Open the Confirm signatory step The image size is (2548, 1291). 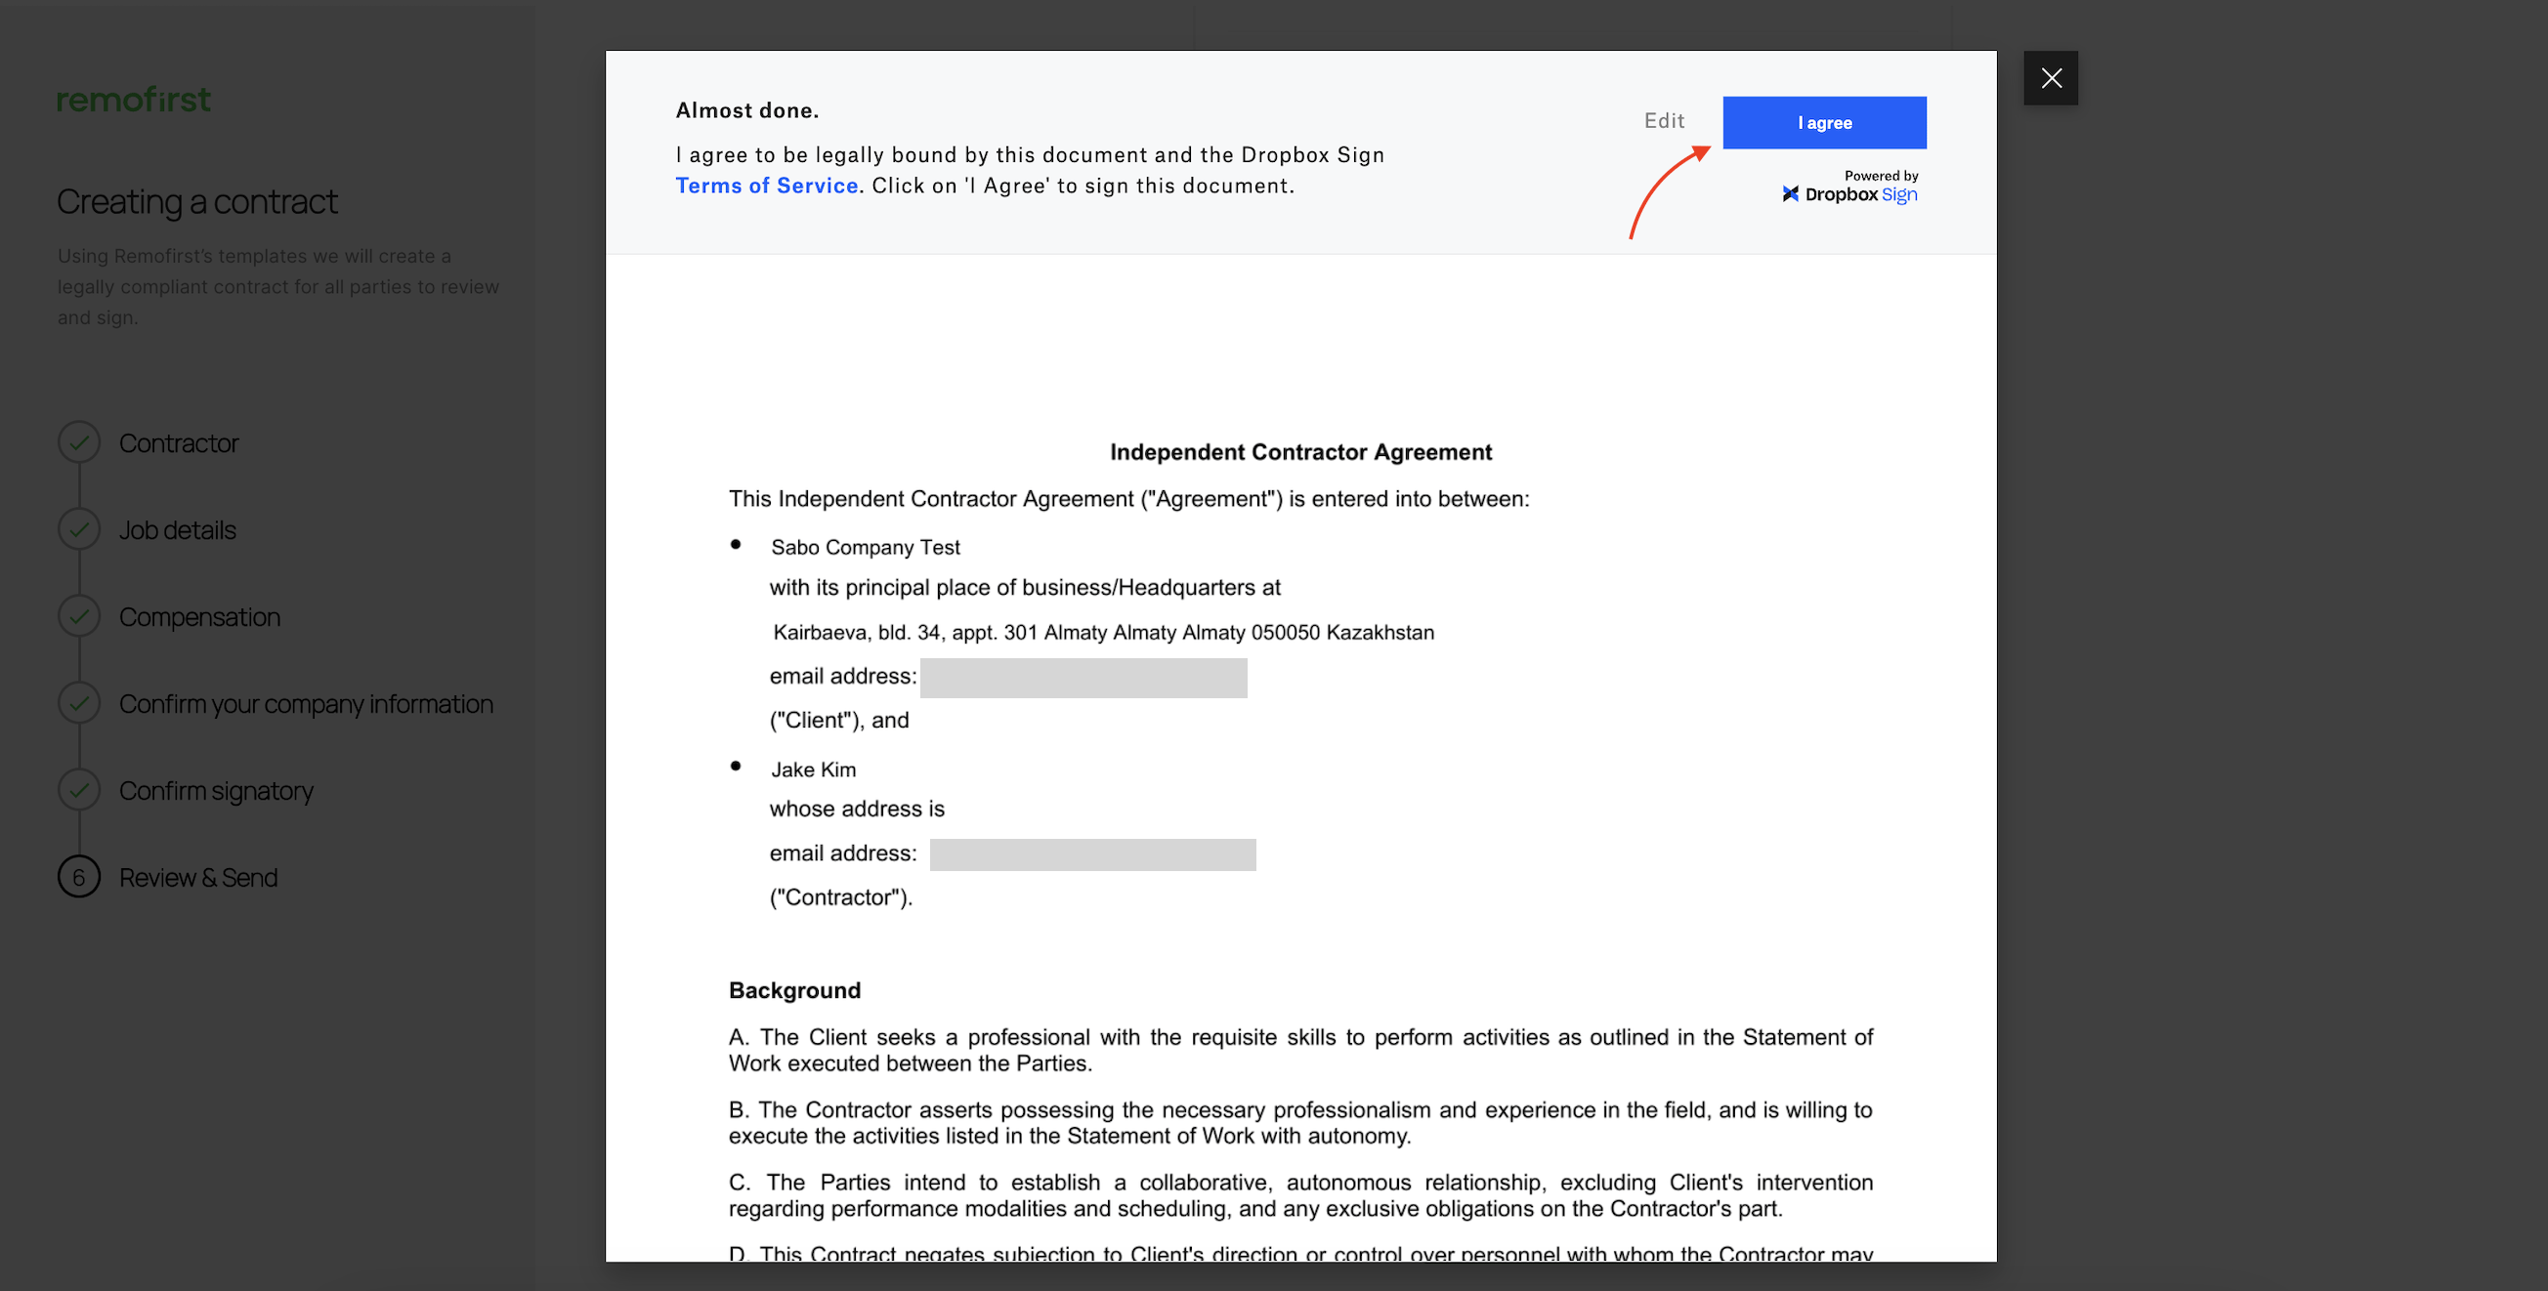point(217,791)
